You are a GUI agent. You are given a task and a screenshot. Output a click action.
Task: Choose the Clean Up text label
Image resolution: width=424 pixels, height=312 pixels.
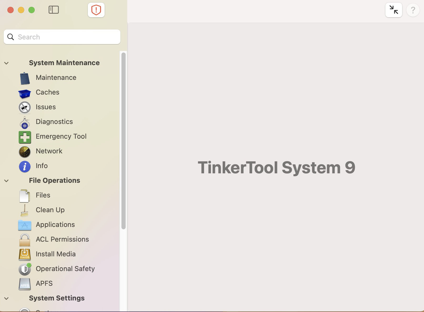click(x=50, y=210)
